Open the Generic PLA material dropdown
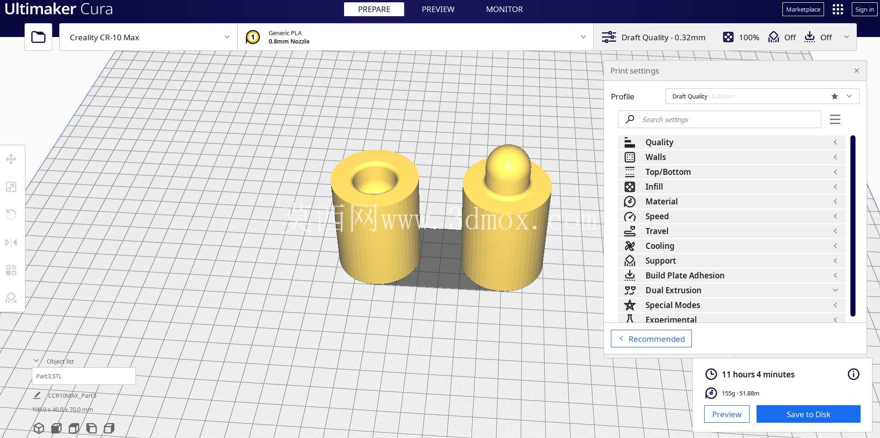This screenshot has height=438, width=880. 416,37
